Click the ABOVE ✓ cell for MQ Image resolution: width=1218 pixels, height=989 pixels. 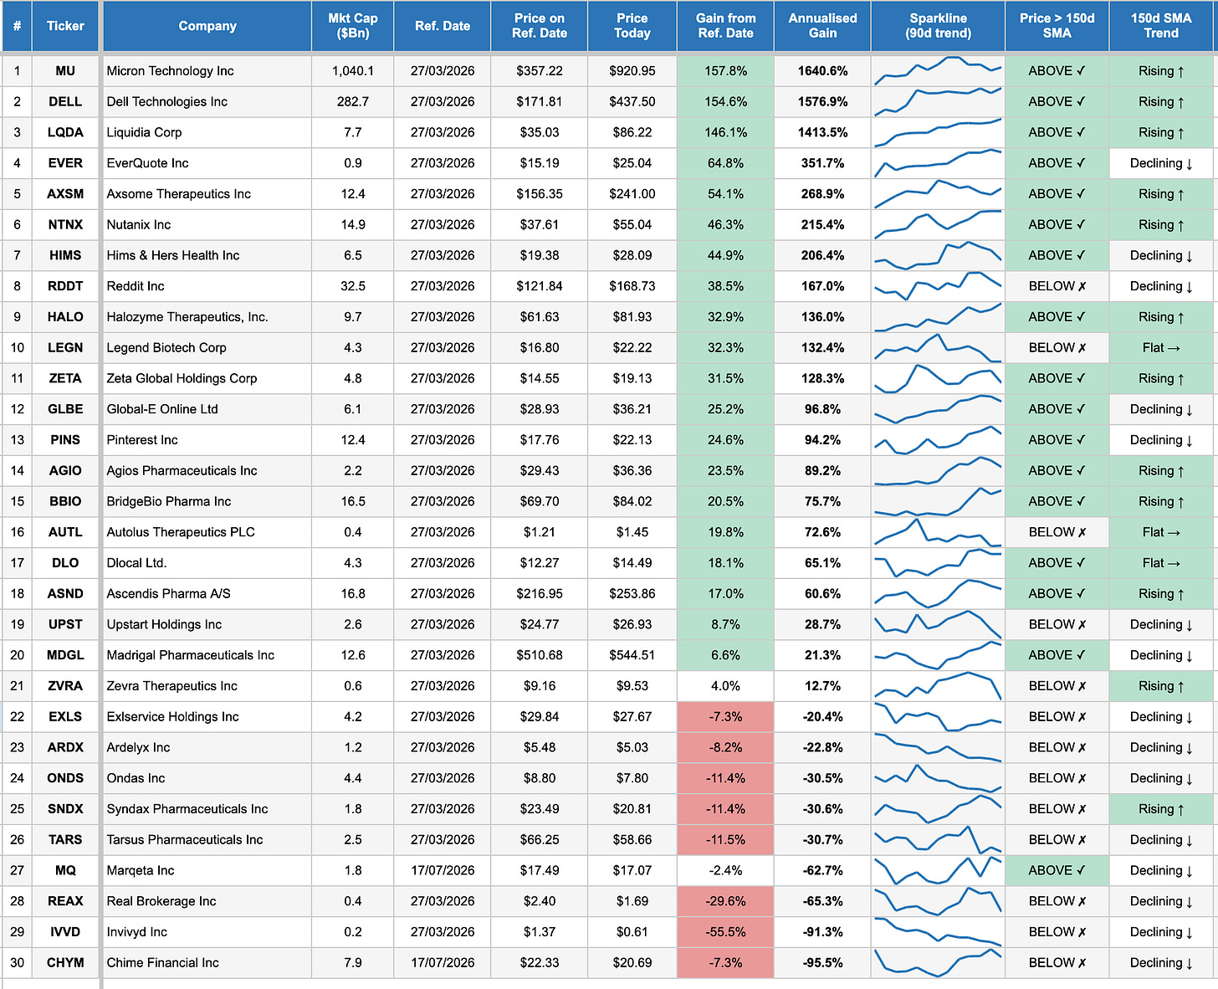point(1057,870)
